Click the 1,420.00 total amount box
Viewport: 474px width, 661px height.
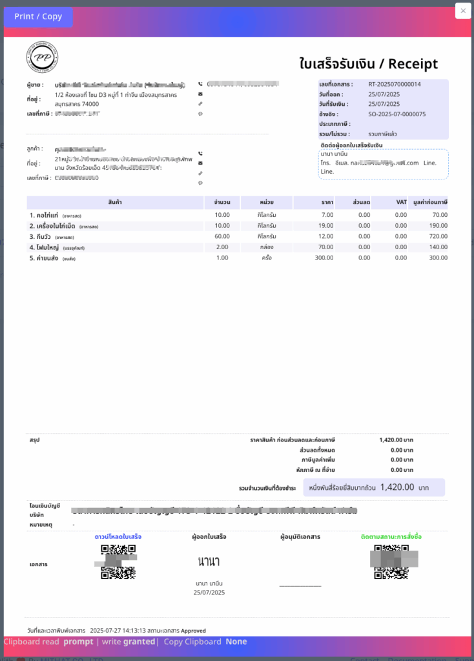pos(374,487)
